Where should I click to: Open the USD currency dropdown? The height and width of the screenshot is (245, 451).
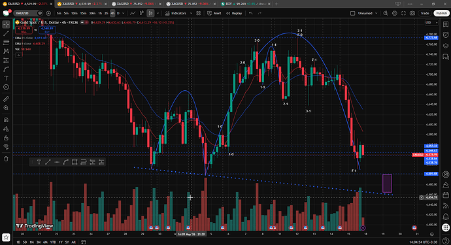coord(431,22)
